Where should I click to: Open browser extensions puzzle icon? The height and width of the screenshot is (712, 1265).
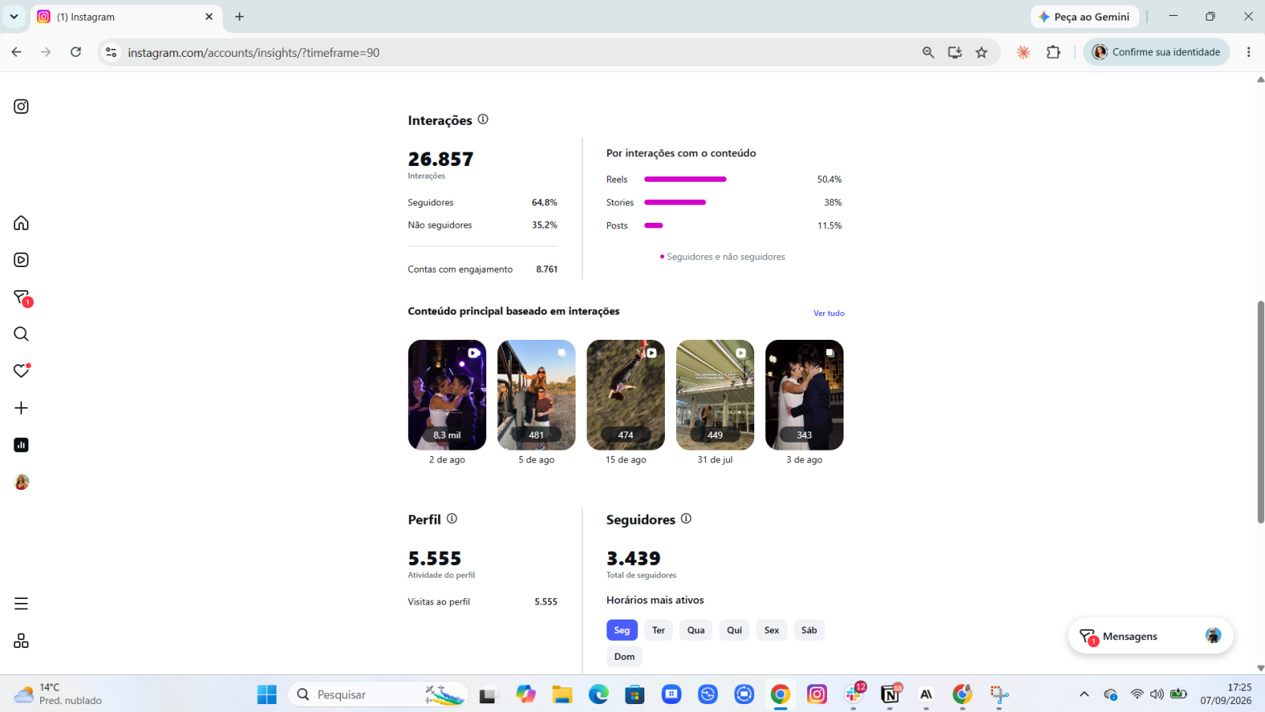[1053, 52]
